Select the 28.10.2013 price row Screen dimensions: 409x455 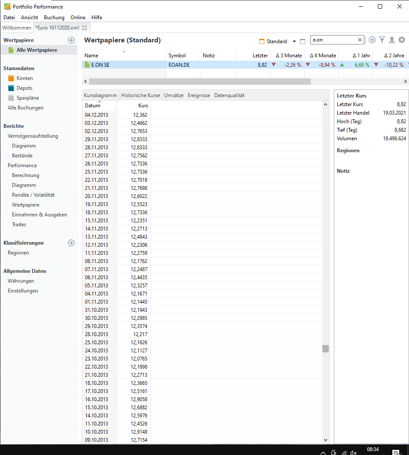pyautogui.click(x=202, y=334)
